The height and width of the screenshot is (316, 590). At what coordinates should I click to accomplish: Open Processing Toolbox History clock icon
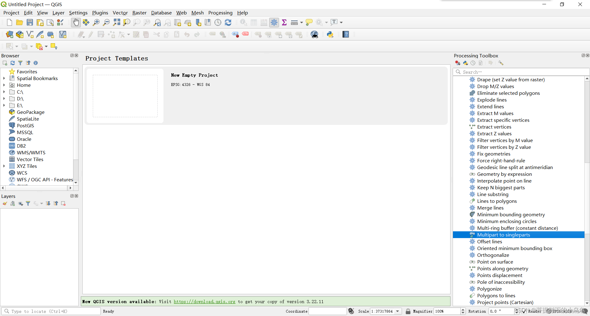click(473, 63)
